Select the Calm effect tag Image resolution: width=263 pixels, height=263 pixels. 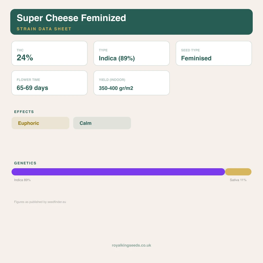click(102, 123)
